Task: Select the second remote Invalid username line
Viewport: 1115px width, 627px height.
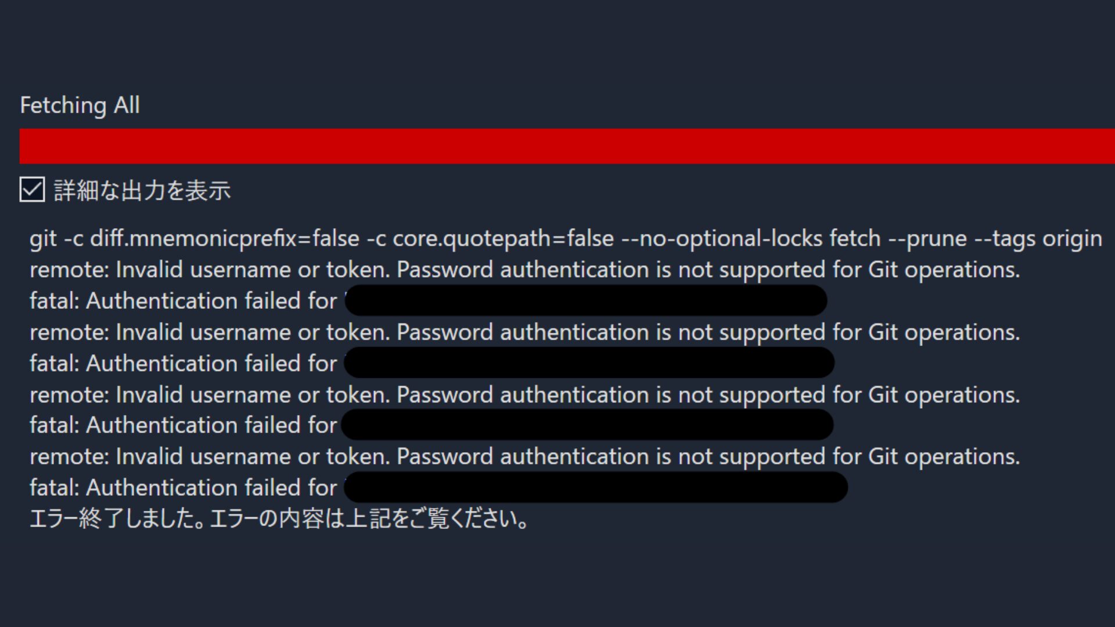Action: pos(524,332)
